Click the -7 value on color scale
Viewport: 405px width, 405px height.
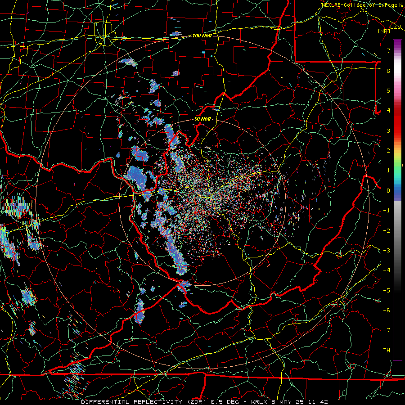pos(387,330)
